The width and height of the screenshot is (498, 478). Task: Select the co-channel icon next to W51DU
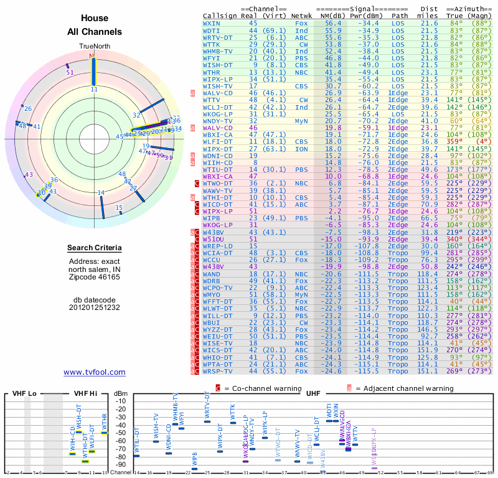click(x=197, y=238)
